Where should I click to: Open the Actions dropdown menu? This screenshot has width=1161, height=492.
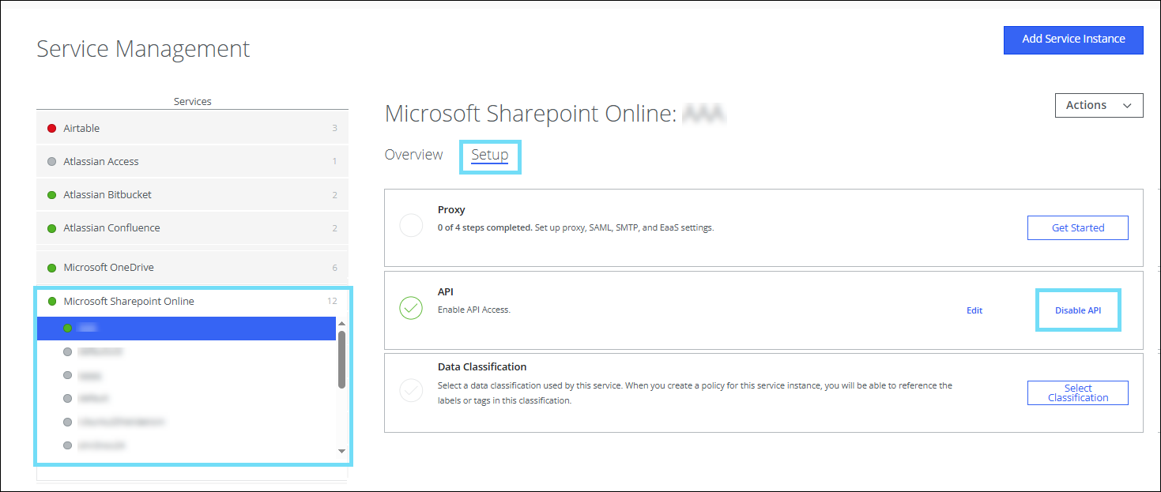point(1099,105)
